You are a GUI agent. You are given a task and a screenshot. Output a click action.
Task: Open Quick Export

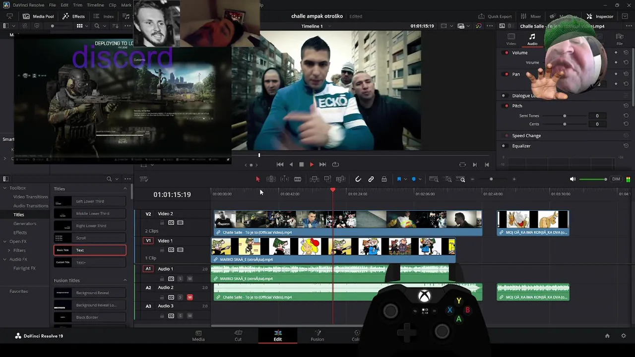pos(495,16)
